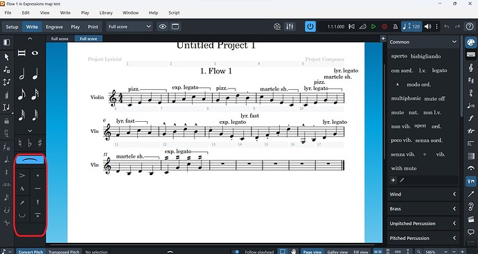Switch to Setup mode
The width and height of the screenshot is (478, 254).
coord(12,27)
